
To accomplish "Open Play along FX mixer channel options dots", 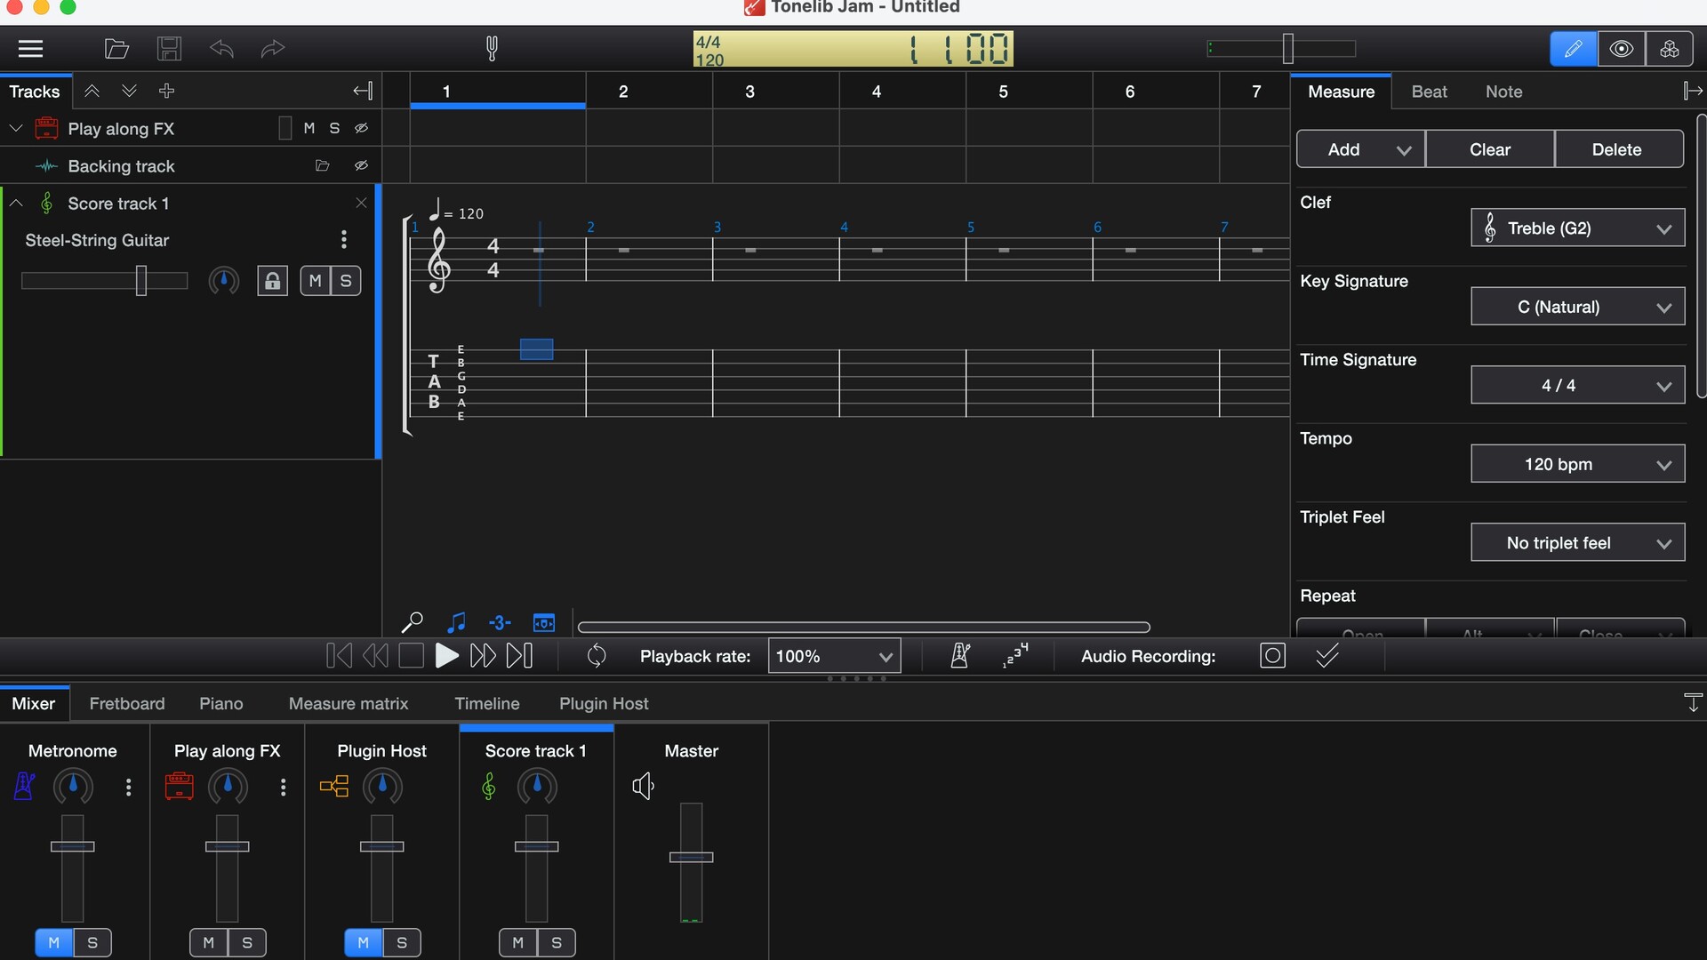I will (x=284, y=788).
